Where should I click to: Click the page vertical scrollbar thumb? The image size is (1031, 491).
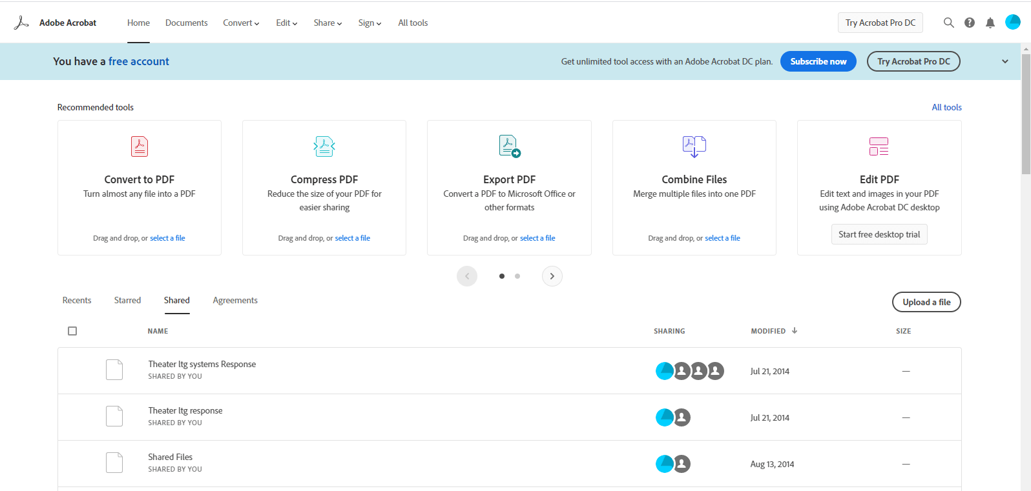click(x=1026, y=114)
